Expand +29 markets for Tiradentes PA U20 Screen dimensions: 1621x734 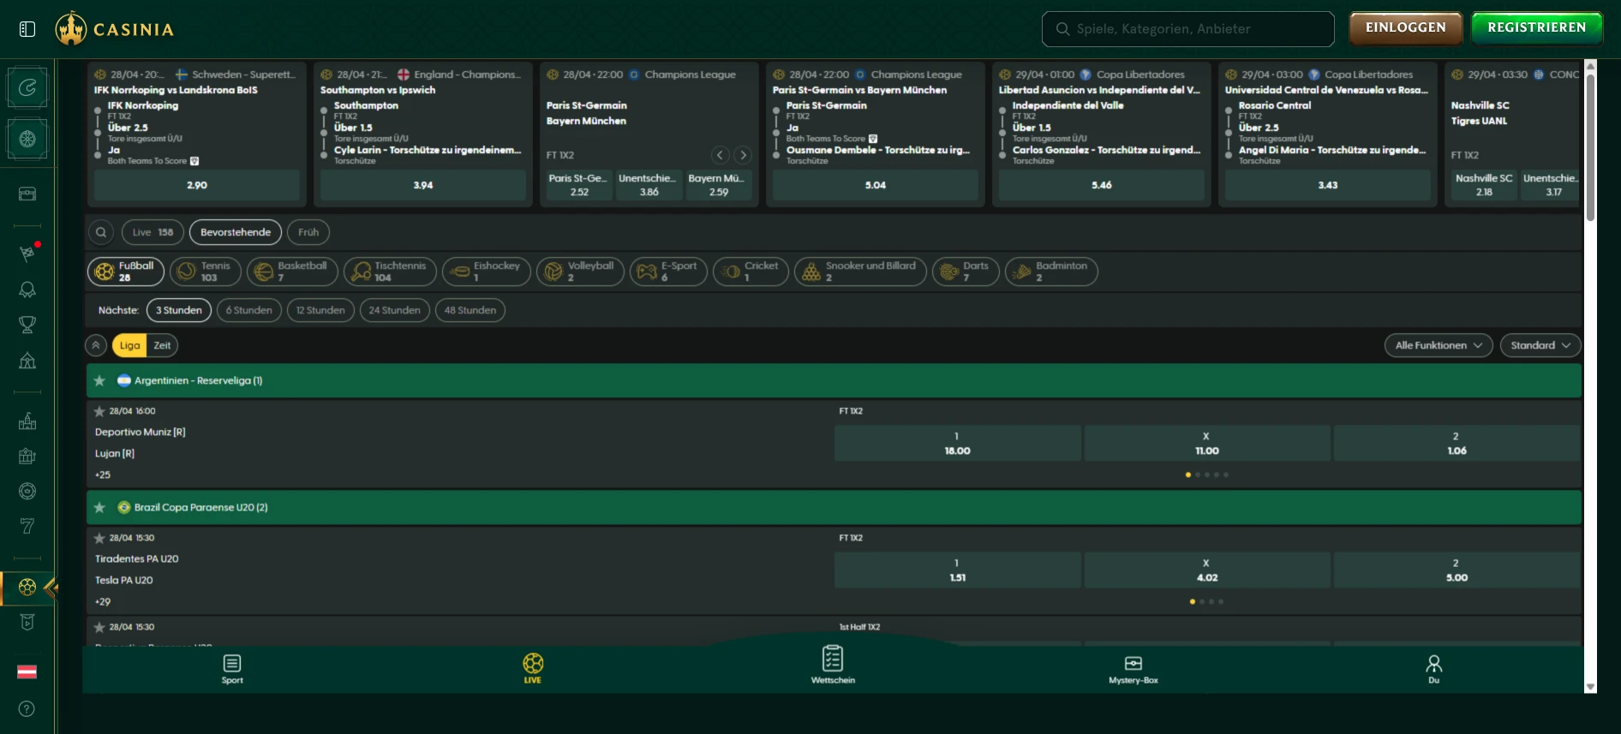103,601
